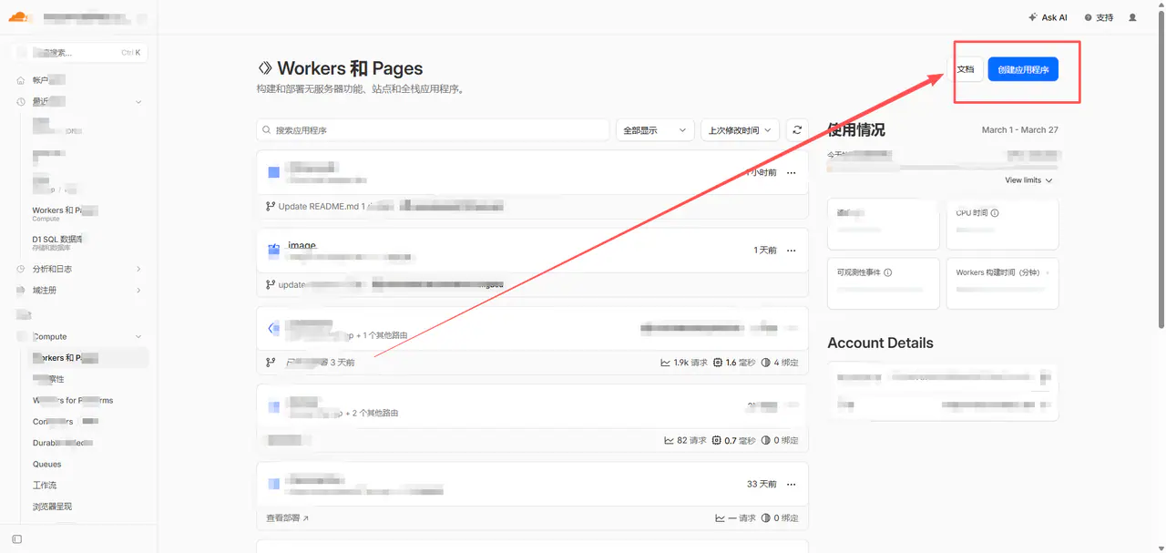
Task: Open the 上次修改时间 sort dropdown
Action: click(740, 130)
